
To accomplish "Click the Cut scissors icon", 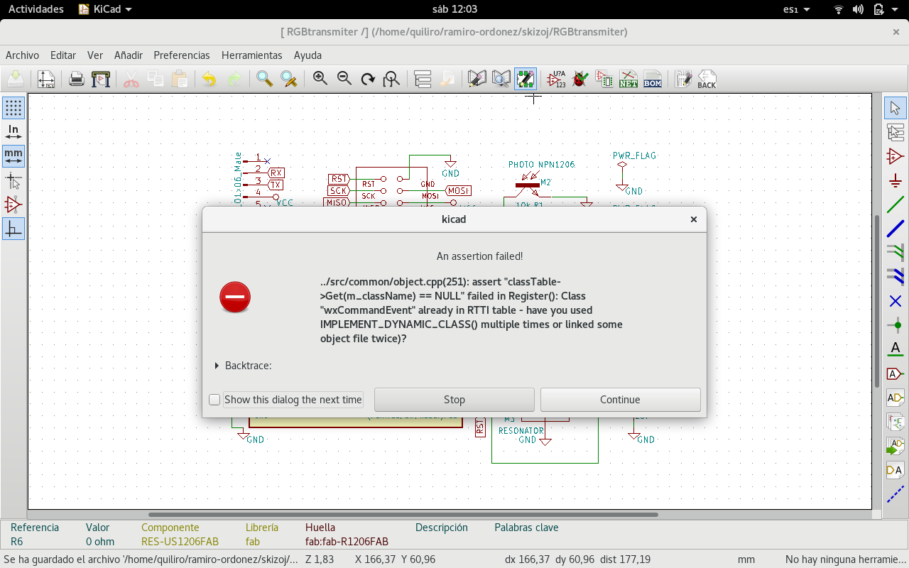I will pos(131,79).
